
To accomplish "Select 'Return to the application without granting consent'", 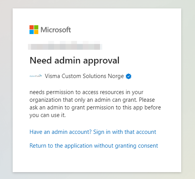I will pos(94,146).
